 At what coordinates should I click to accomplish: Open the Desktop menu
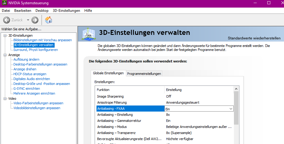[x=42, y=11]
